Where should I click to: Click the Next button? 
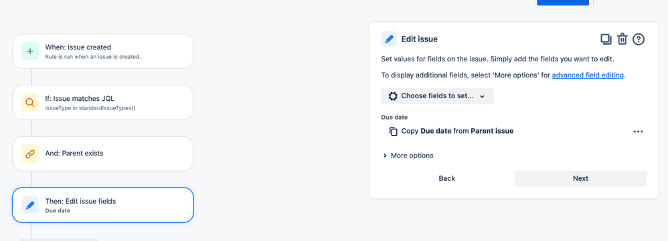(580, 178)
